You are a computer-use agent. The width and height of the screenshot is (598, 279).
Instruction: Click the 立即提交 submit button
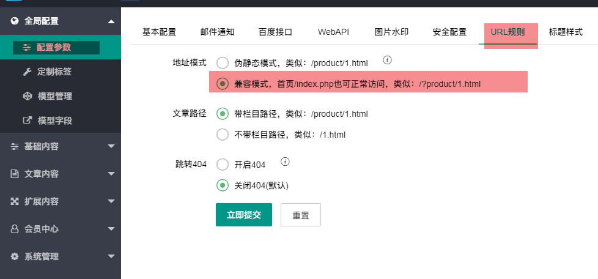[x=244, y=215]
